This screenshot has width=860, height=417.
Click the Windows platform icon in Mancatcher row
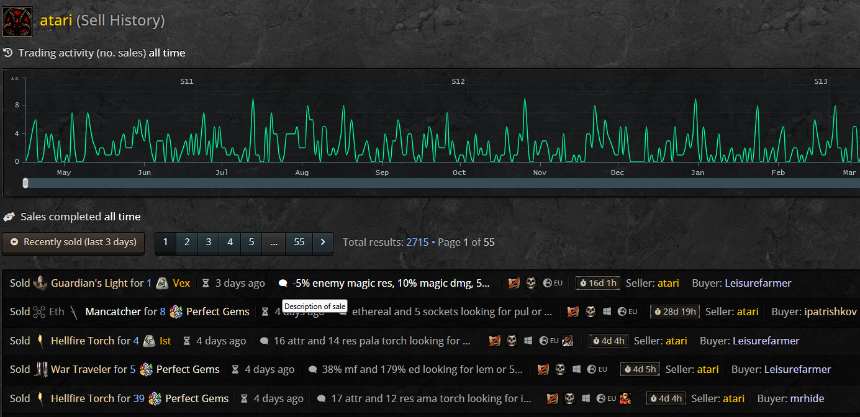click(x=607, y=312)
